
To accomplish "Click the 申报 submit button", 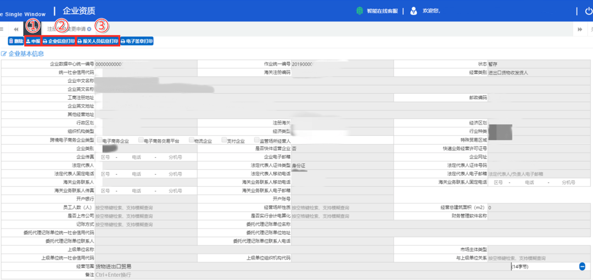I will pyautogui.click(x=33, y=41).
